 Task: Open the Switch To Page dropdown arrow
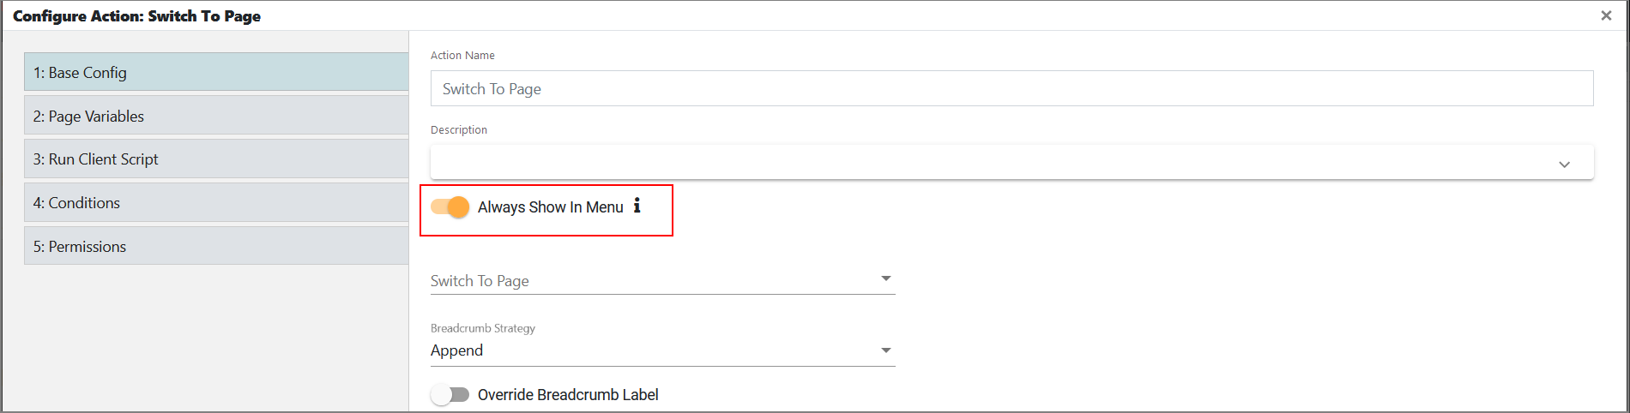(x=886, y=278)
